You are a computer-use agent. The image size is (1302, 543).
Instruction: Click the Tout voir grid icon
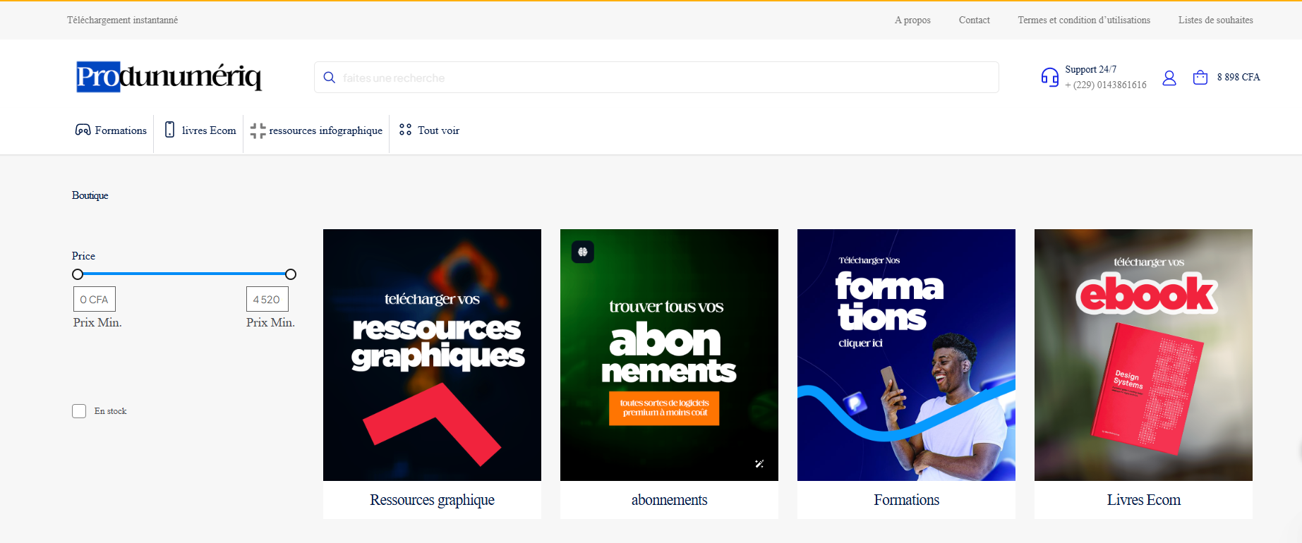click(405, 130)
